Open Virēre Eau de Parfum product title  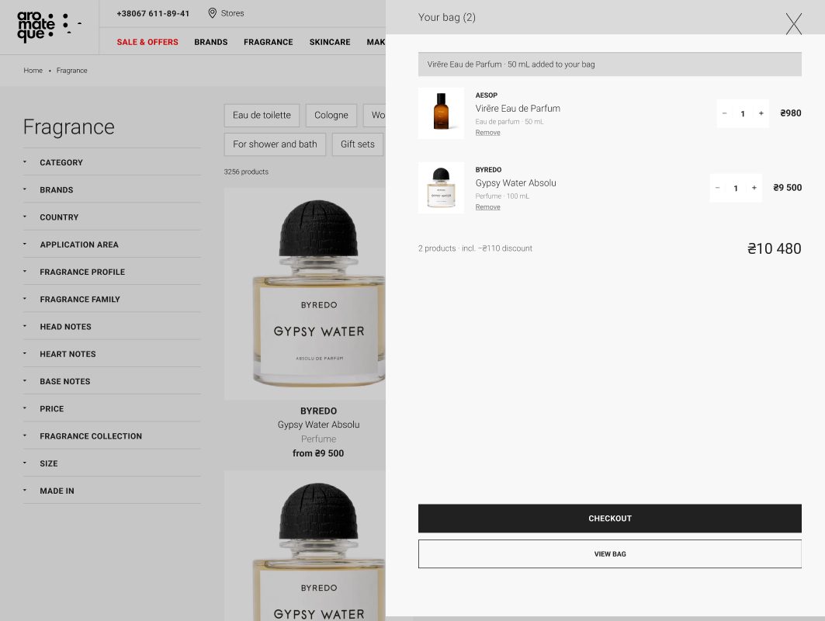click(x=518, y=109)
